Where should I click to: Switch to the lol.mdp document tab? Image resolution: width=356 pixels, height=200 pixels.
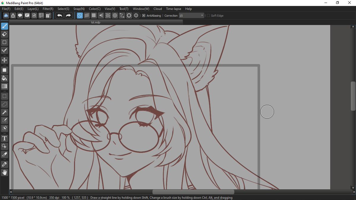click(x=96, y=22)
